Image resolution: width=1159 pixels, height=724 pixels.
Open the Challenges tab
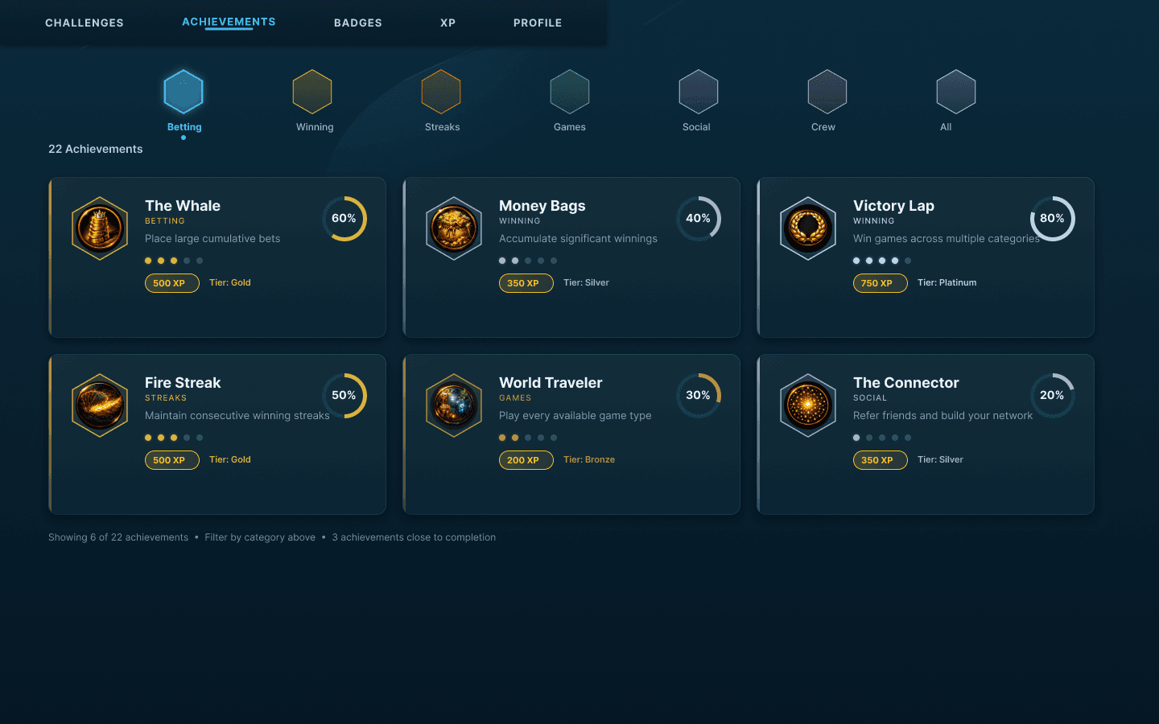[85, 23]
